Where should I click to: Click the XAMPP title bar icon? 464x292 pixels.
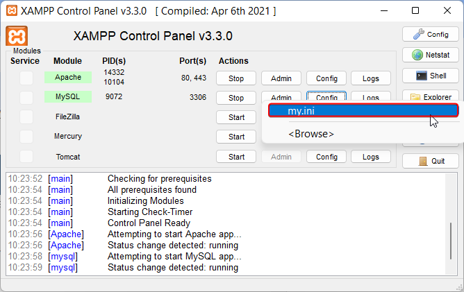(x=12, y=10)
